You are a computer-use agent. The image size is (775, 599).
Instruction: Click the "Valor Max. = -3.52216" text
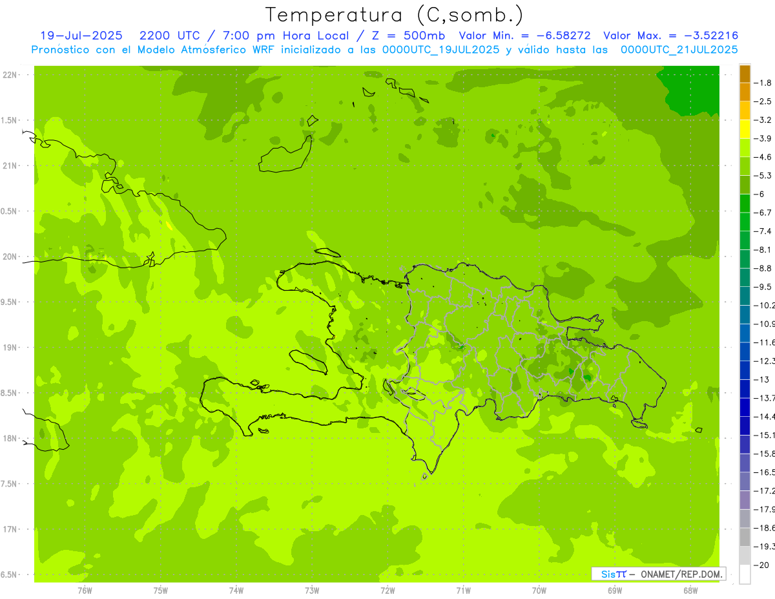point(670,36)
